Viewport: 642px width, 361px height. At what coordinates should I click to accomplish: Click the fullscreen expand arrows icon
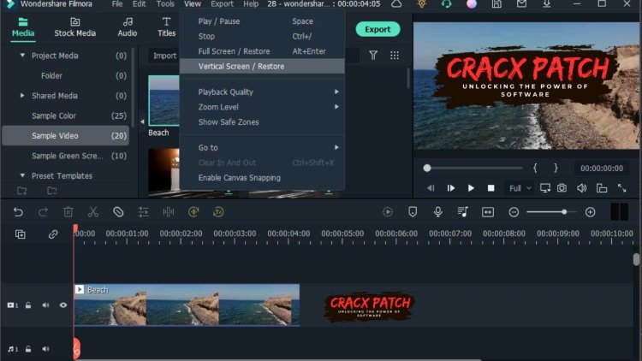click(x=621, y=188)
